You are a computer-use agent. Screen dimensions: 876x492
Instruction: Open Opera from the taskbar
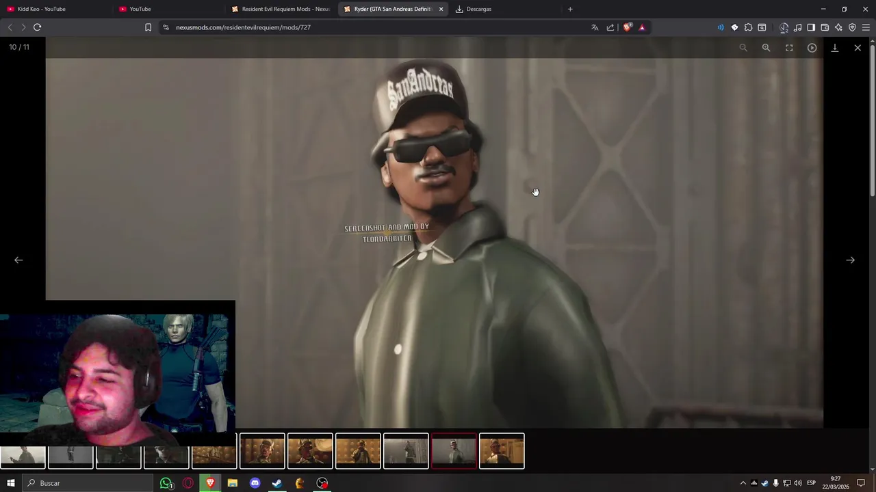point(188,483)
